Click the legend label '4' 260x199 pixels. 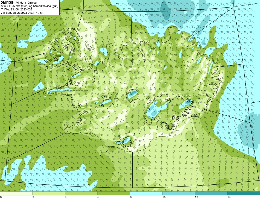tap(66, 197)
